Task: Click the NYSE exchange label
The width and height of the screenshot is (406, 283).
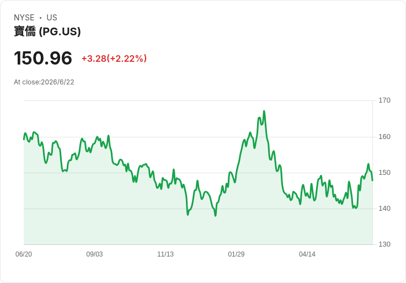Action: tap(24, 18)
